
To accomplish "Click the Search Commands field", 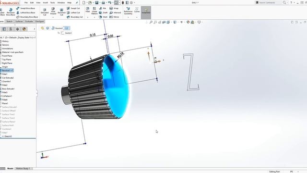I will click(x=268, y=2).
